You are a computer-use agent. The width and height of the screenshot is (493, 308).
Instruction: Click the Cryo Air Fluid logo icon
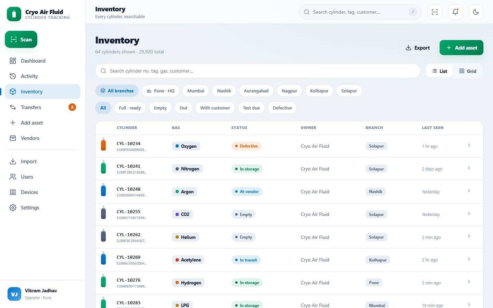[14, 14]
